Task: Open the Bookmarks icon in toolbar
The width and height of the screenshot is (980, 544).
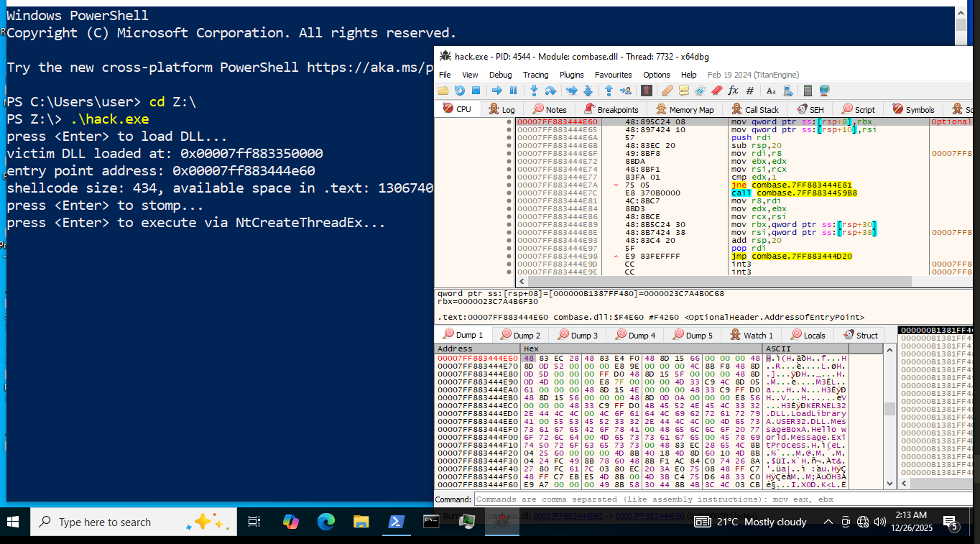Action: coord(716,91)
